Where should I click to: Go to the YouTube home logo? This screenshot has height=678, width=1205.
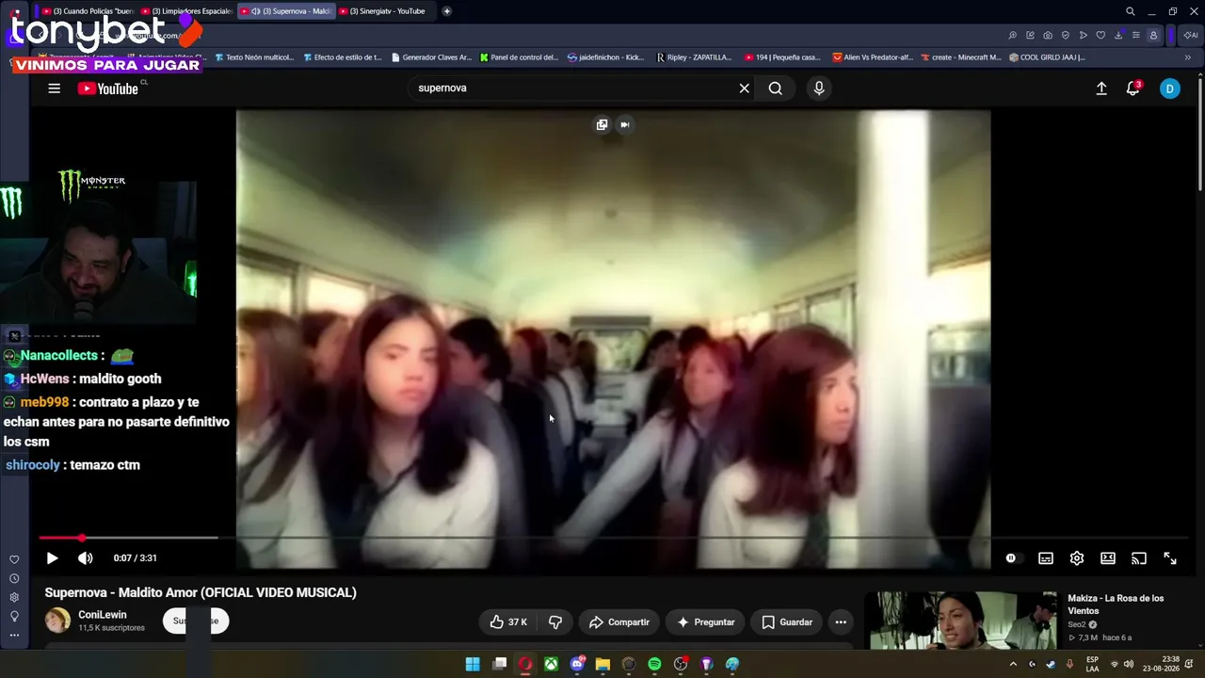108,89
